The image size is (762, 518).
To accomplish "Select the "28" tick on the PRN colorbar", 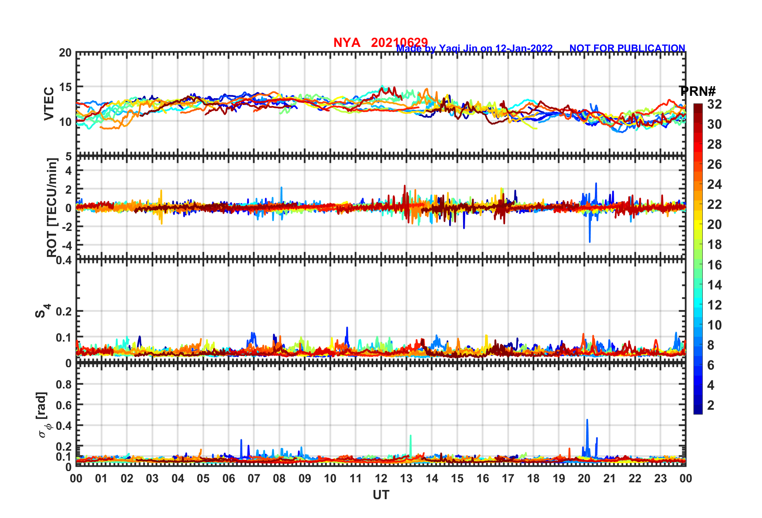I will click(714, 144).
